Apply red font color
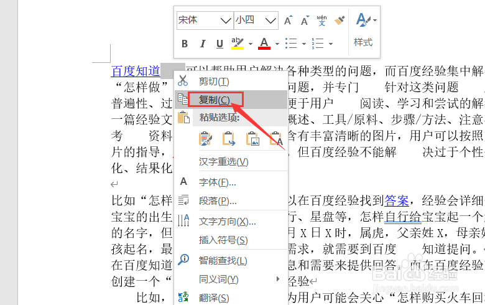This screenshot has width=485, height=305. pyautogui.click(x=264, y=44)
